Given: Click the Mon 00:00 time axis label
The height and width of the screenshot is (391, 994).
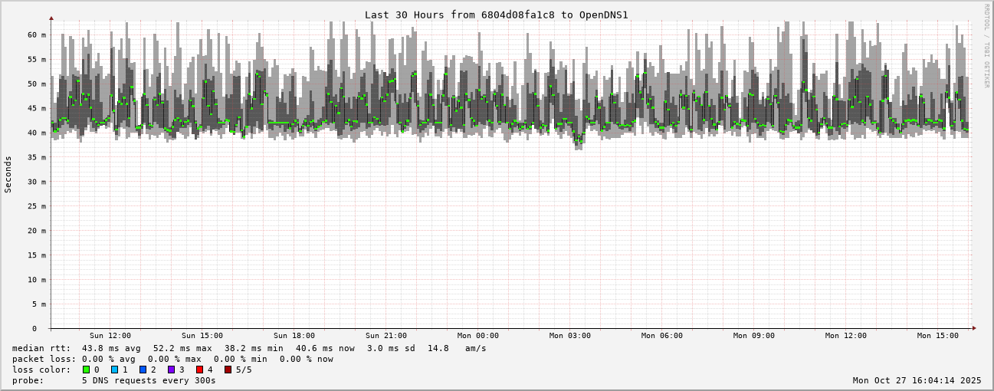Looking at the screenshot, I should click(477, 336).
